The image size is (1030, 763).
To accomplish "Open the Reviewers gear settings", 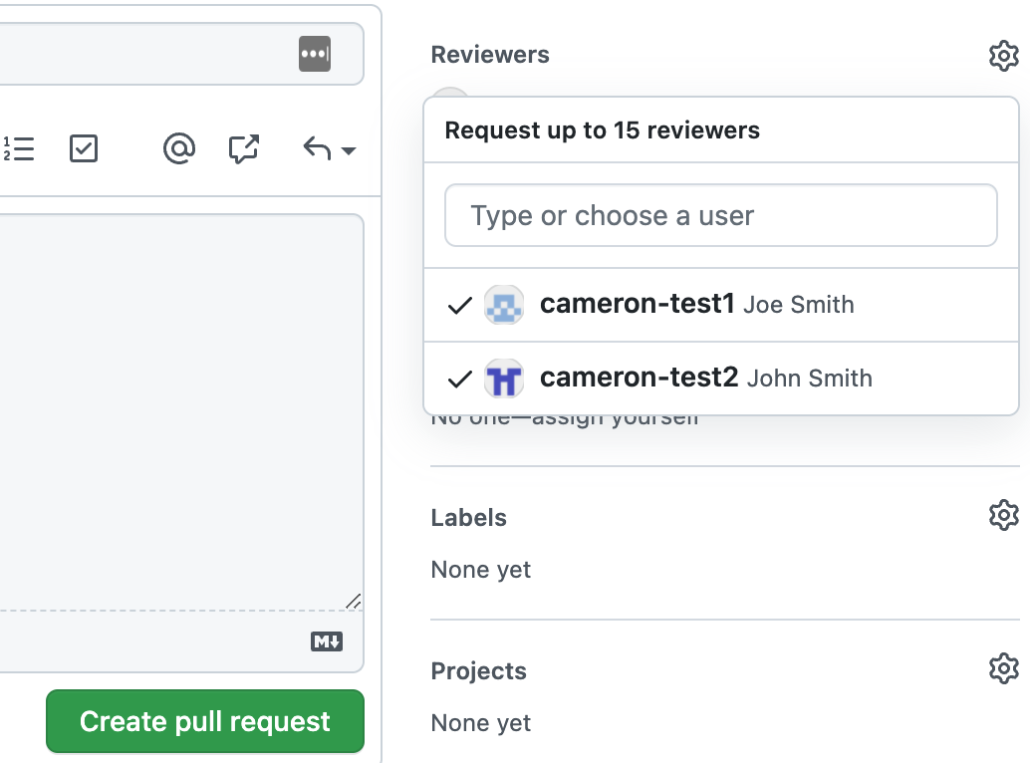I will (1003, 56).
